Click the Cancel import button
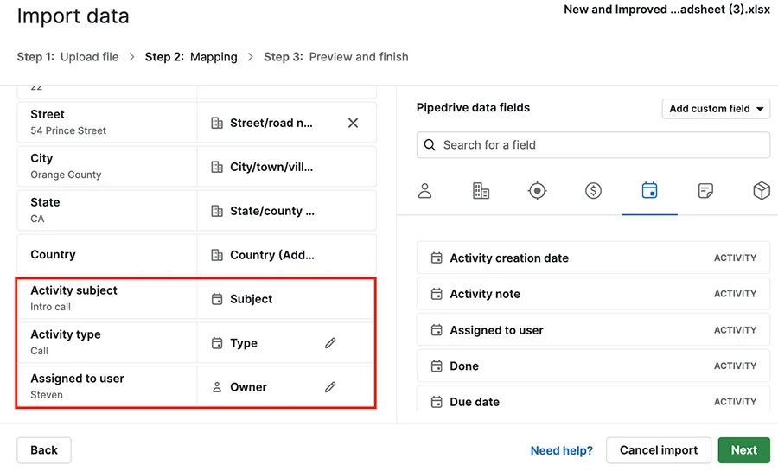This screenshot has height=471, width=778. coord(659,450)
